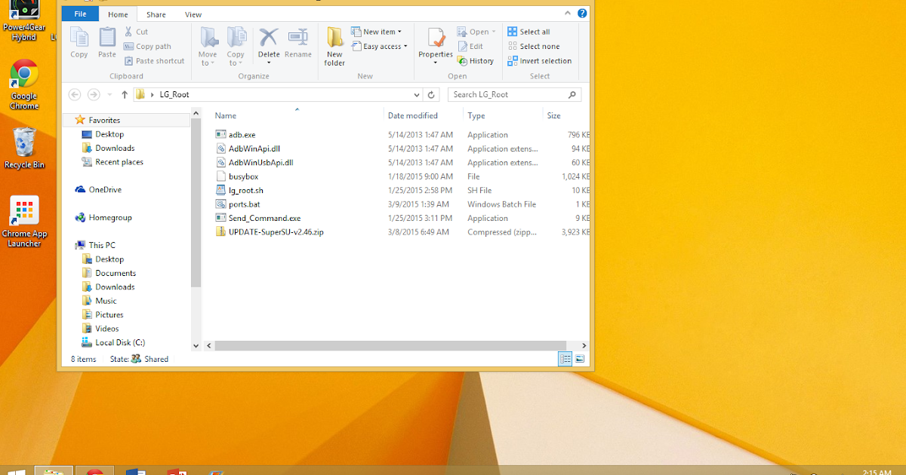Viewport: 906px width, 475px height.
Task: Click the Edit button in ribbon
Action: pyautogui.click(x=470, y=46)
